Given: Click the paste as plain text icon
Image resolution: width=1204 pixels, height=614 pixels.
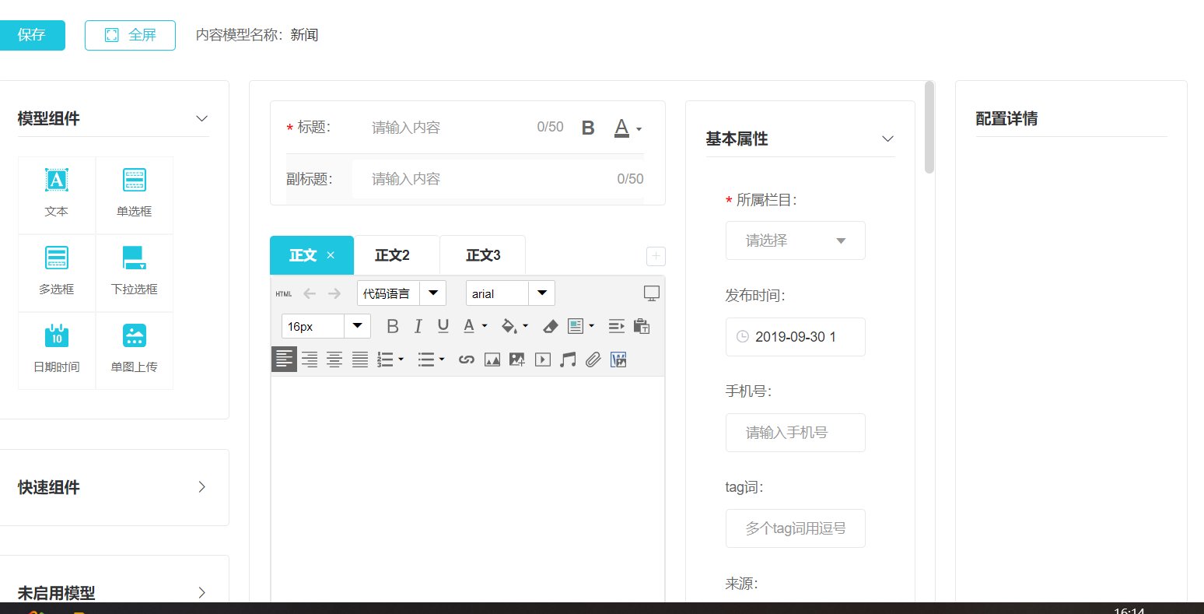Looking at the screenshot, I should (642, 327).
